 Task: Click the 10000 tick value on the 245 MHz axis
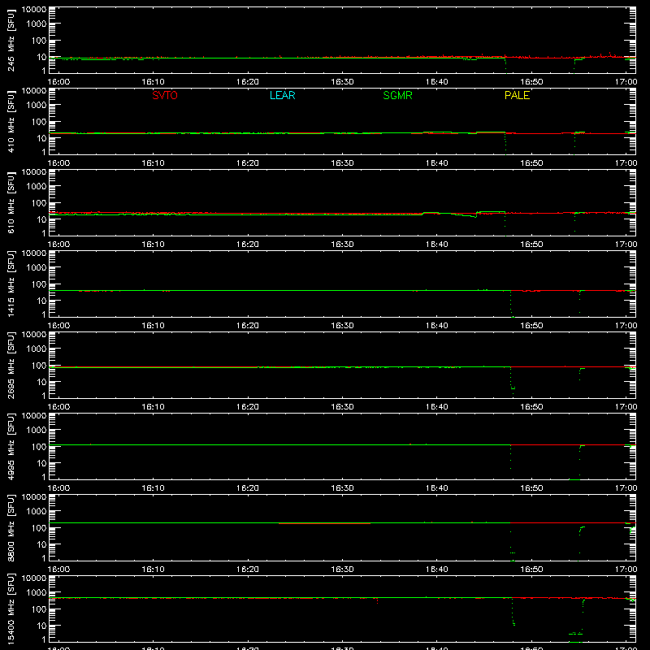tap(34, 10)
